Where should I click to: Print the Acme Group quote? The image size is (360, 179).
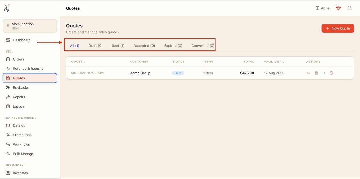(x=316, y=73)
